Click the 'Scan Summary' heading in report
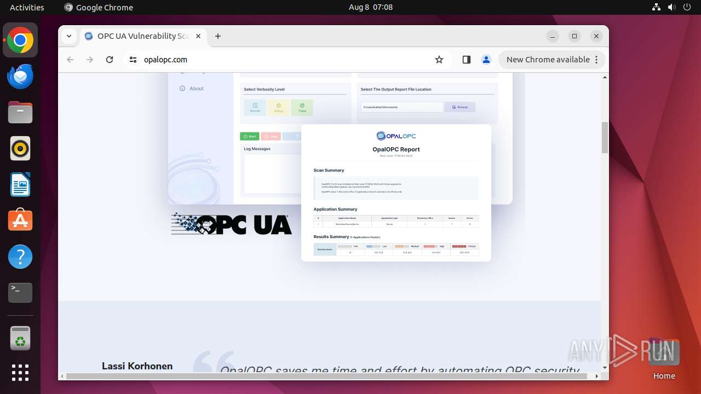 [329, 170]
